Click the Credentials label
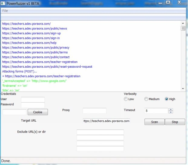This screenshot has width=188, height=165. 8,94
